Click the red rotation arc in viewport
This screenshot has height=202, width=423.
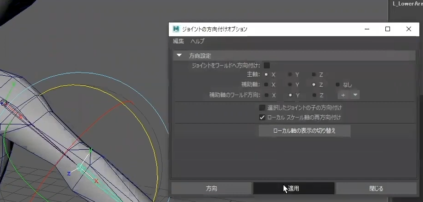tap(78, 139)
